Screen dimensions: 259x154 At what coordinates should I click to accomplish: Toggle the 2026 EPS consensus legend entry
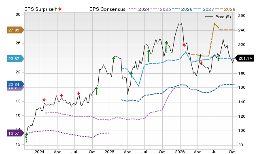(182, 9)
